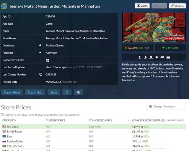Open the Steam Hub link button

pyautogui.click(x=35, y=92)
